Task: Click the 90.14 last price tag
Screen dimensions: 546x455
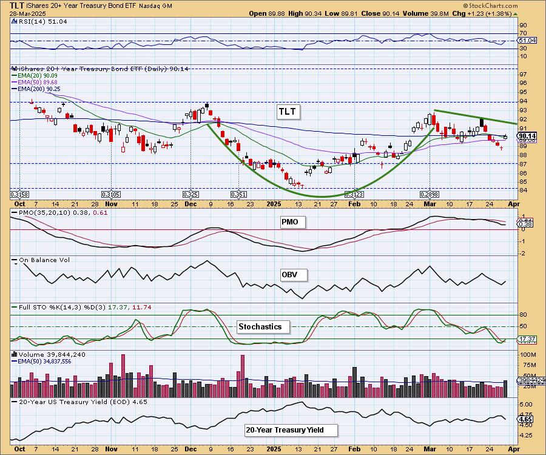Action: (x=527, y=136)
